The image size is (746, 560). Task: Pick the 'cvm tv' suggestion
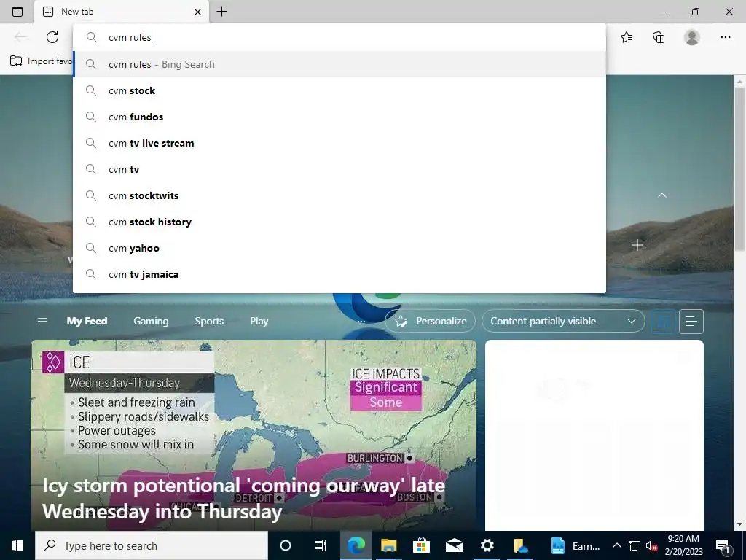339,169
